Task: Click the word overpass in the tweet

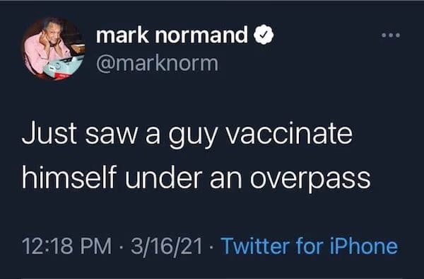Action: [x=310, y=179]
